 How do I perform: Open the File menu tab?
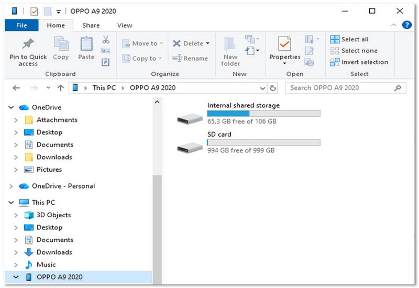click(21, 25)
